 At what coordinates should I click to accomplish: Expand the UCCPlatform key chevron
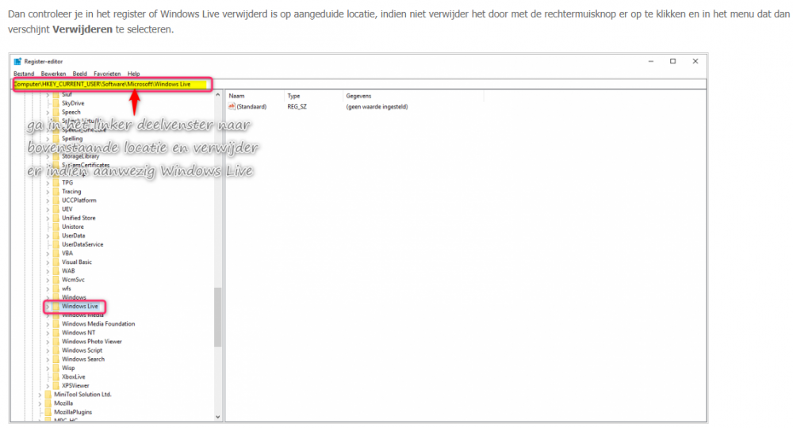[x=48, y=201]
